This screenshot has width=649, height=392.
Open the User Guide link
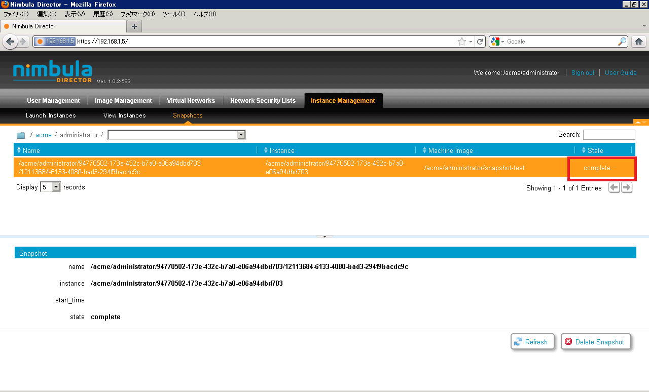[621, 73]
